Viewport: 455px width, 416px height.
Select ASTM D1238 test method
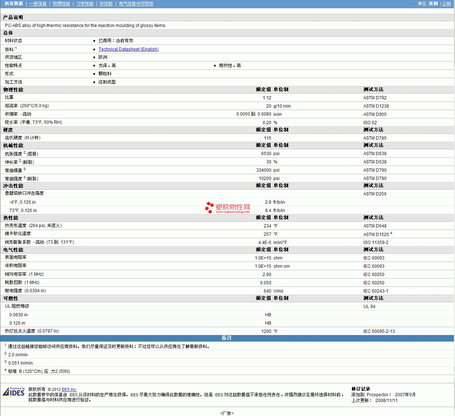[376, 106]
